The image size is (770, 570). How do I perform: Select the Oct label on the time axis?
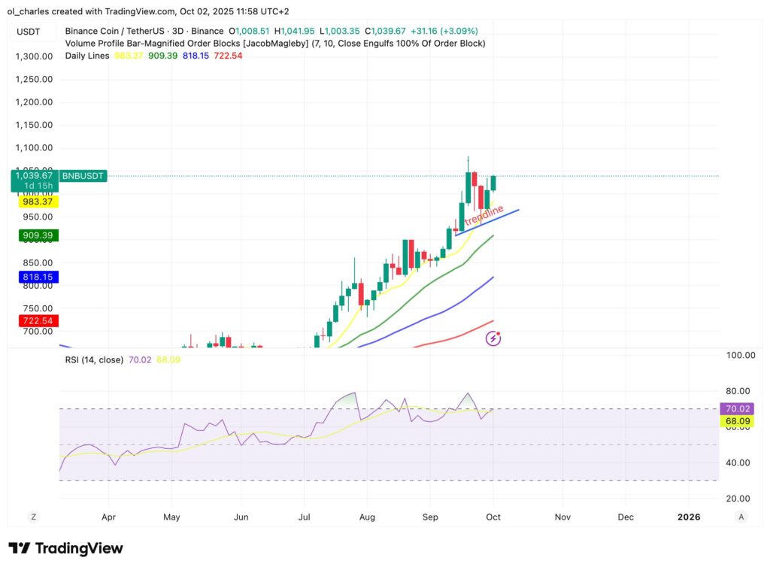pos(493,517)
